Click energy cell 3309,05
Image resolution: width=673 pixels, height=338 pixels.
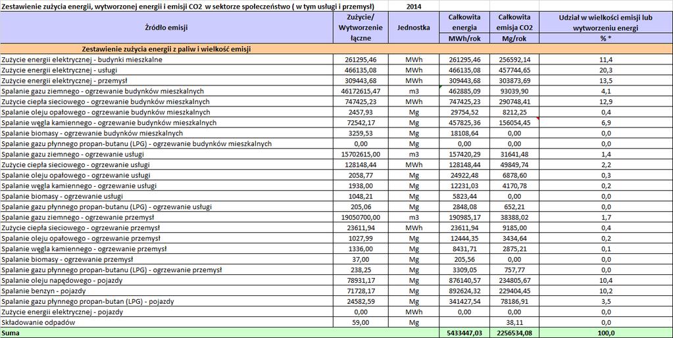coord(464,270)
